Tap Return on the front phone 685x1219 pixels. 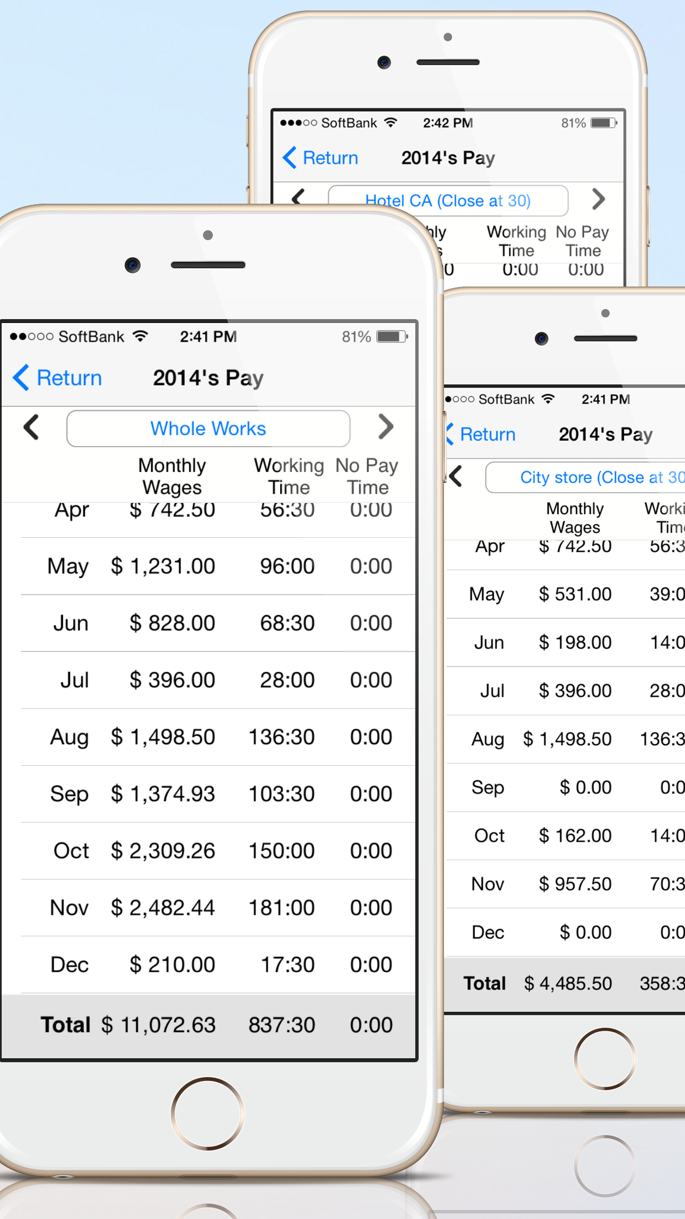click(x=57, y=378)
